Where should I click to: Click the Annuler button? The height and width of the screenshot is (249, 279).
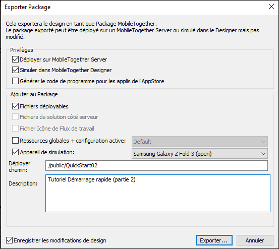click(x=255, y=240)
